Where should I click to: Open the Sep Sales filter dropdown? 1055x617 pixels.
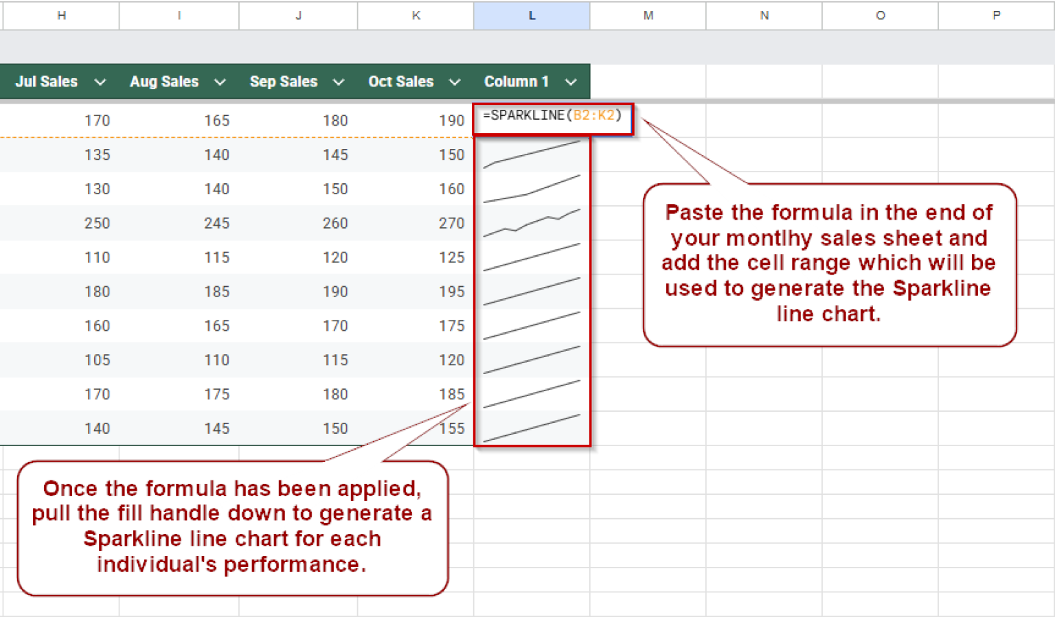(338, 81)
